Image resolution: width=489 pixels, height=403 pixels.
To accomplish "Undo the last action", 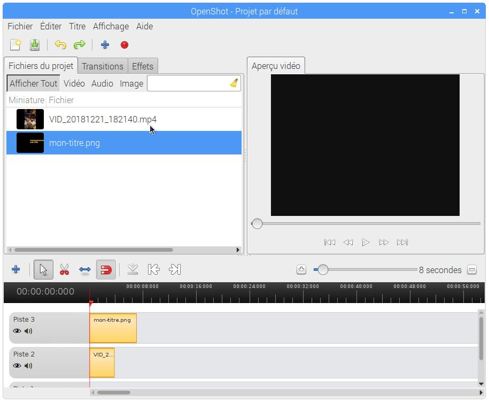I will pyautogui.click(x=60, y=45).
